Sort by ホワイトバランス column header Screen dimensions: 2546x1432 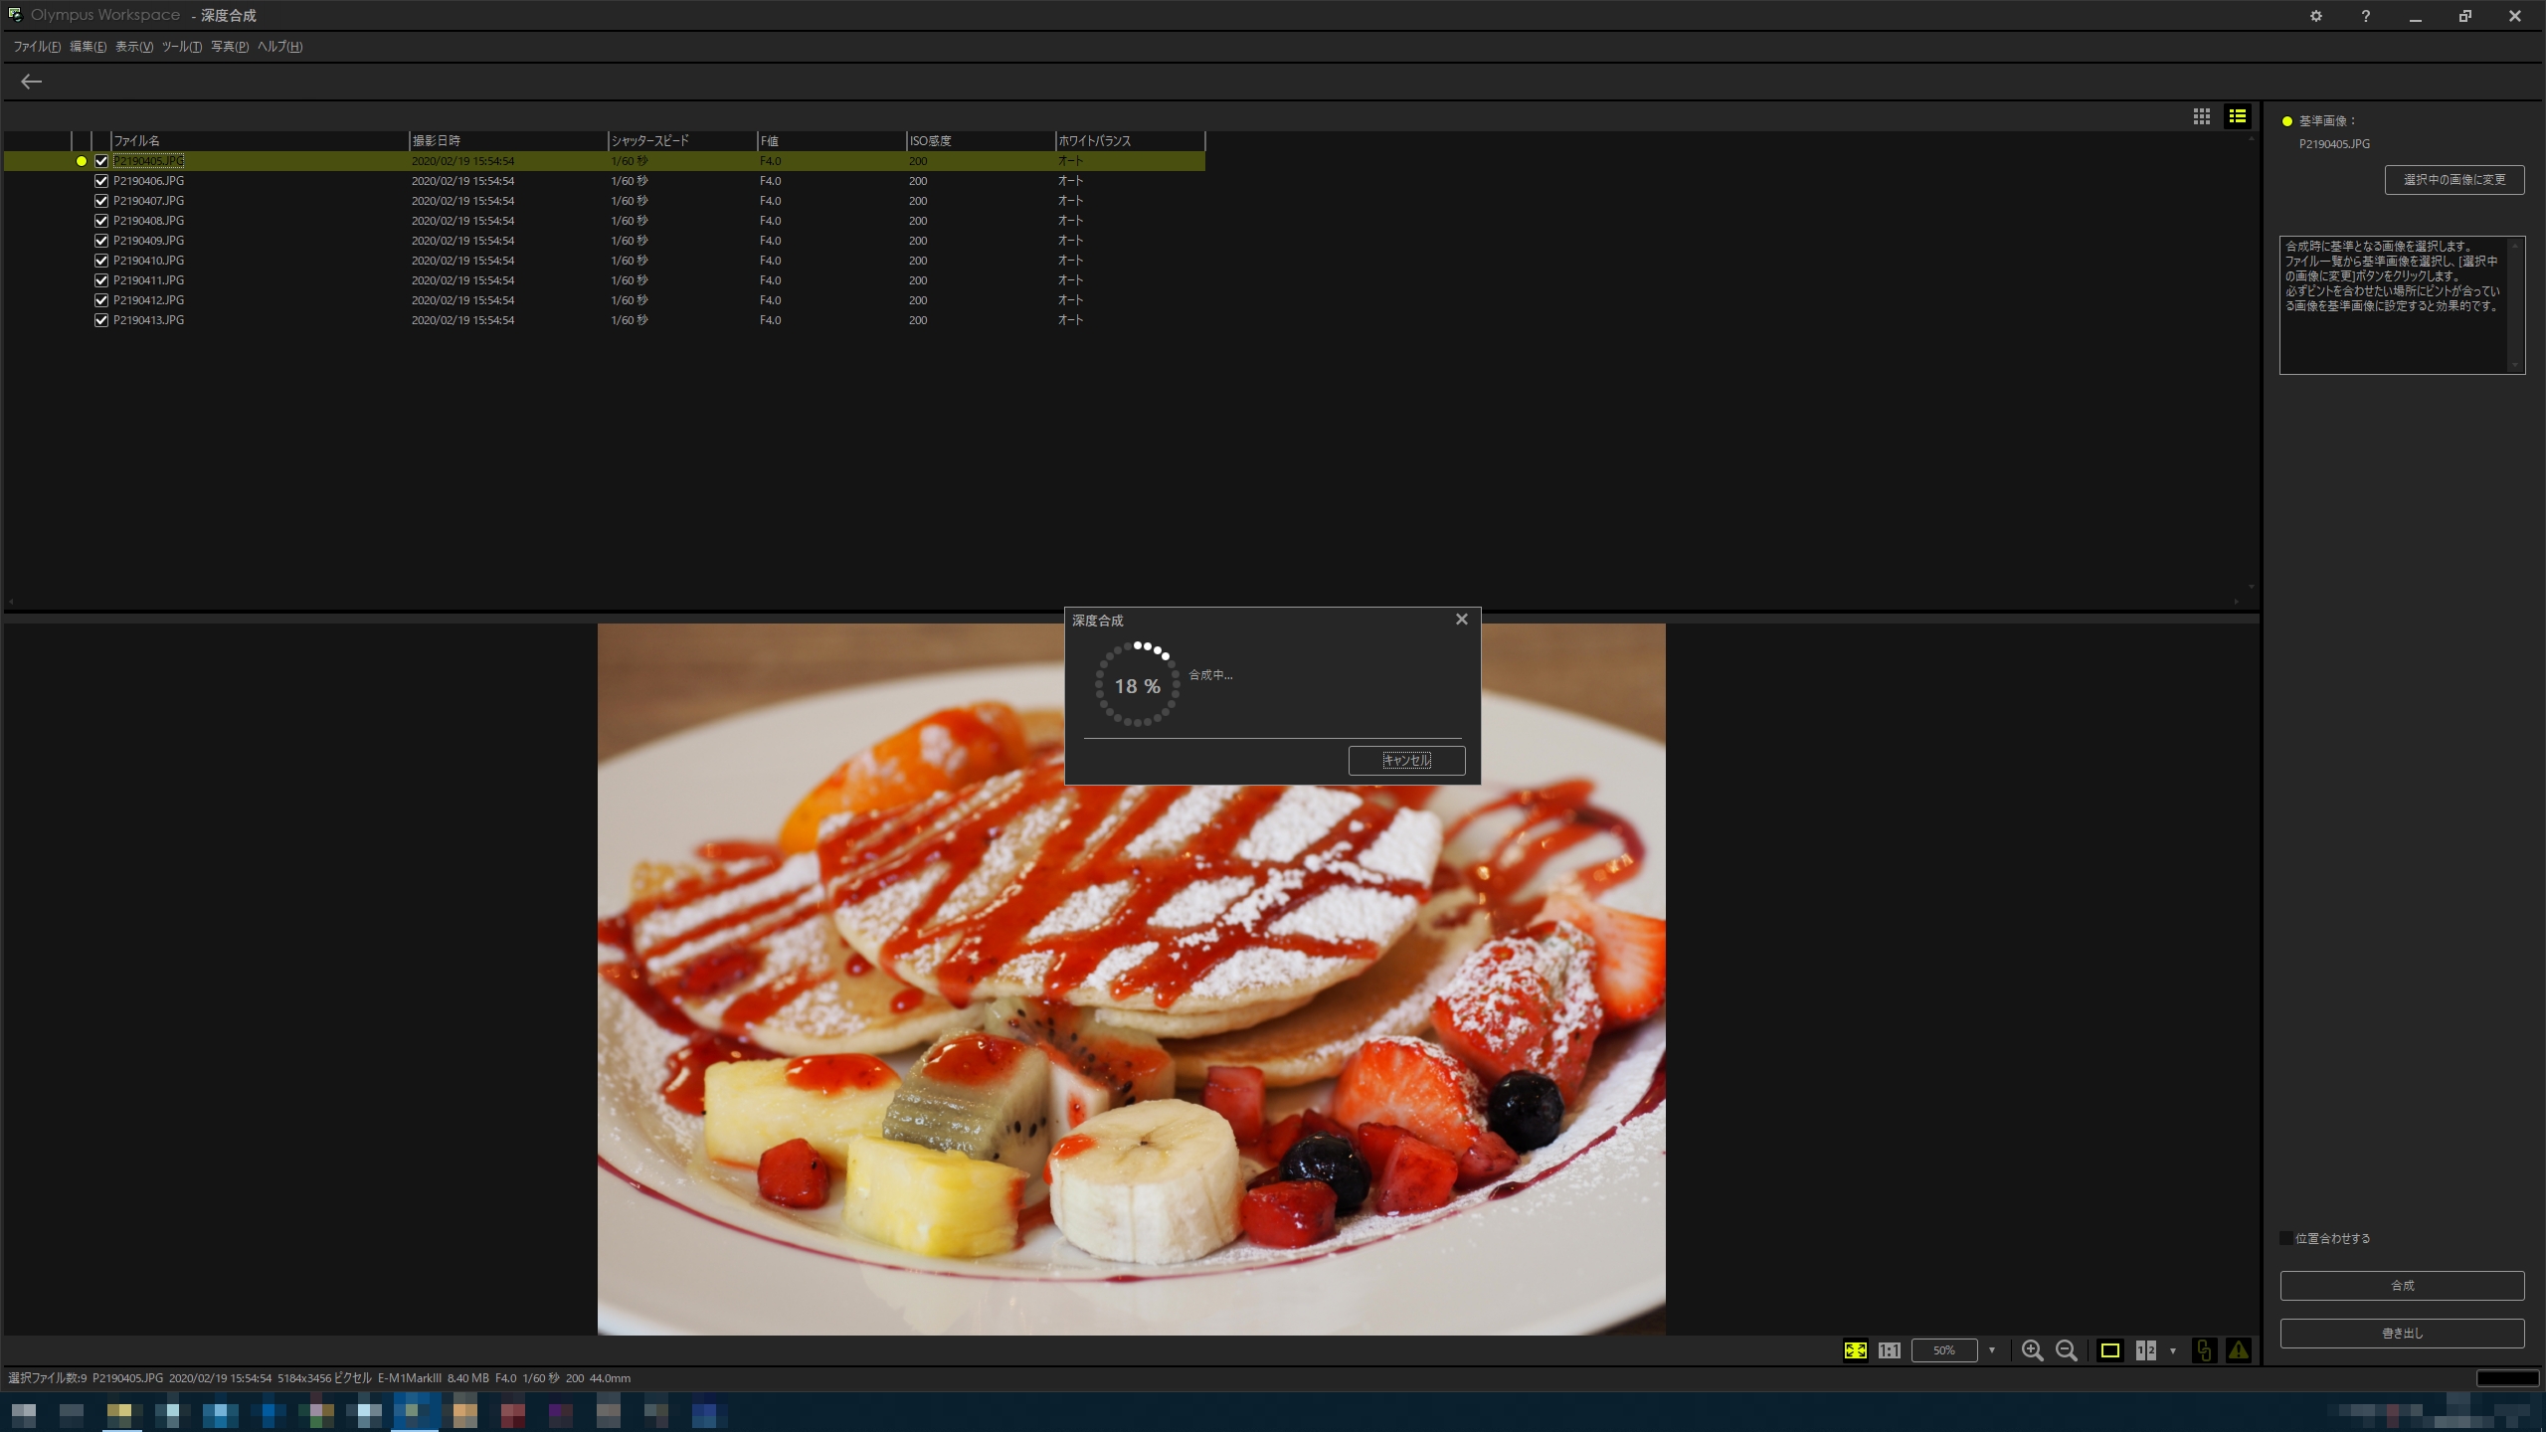[x=1130, y=141]
